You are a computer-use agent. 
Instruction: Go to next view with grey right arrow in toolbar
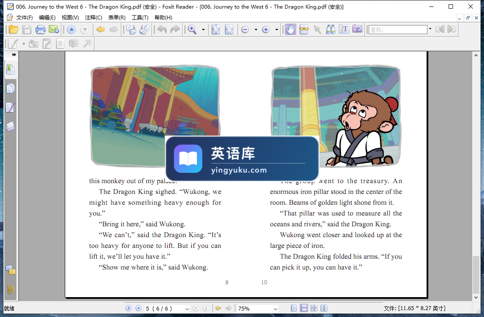pos(114,30)
